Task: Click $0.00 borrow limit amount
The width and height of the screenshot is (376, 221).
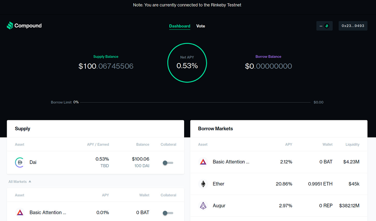Action: pos(318,102)
